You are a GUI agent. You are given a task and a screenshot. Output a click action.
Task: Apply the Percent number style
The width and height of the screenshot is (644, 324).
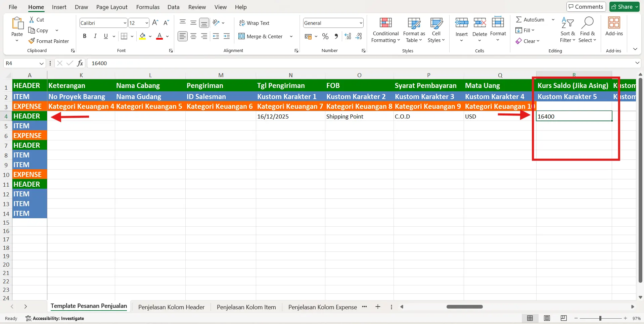point(325,36)
